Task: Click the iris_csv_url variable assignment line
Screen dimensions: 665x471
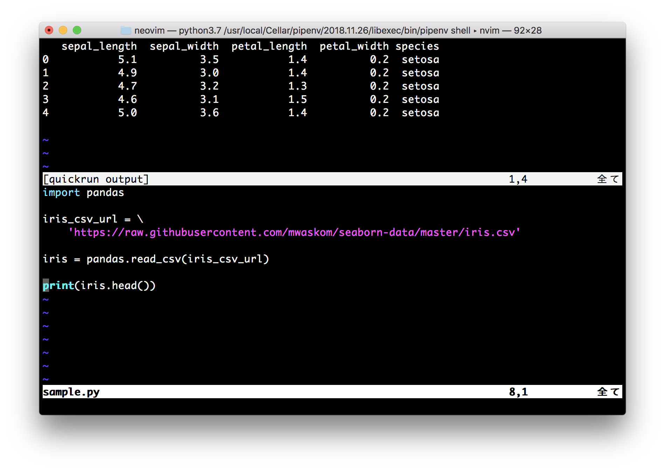Action: click(93, 219)
